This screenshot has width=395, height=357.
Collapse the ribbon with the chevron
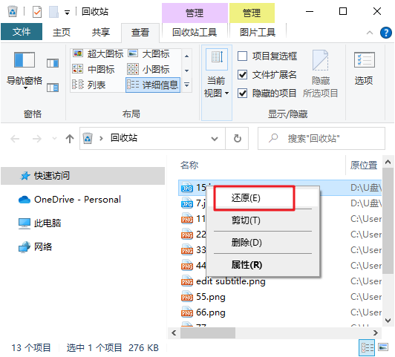click(x=370, y=33)
